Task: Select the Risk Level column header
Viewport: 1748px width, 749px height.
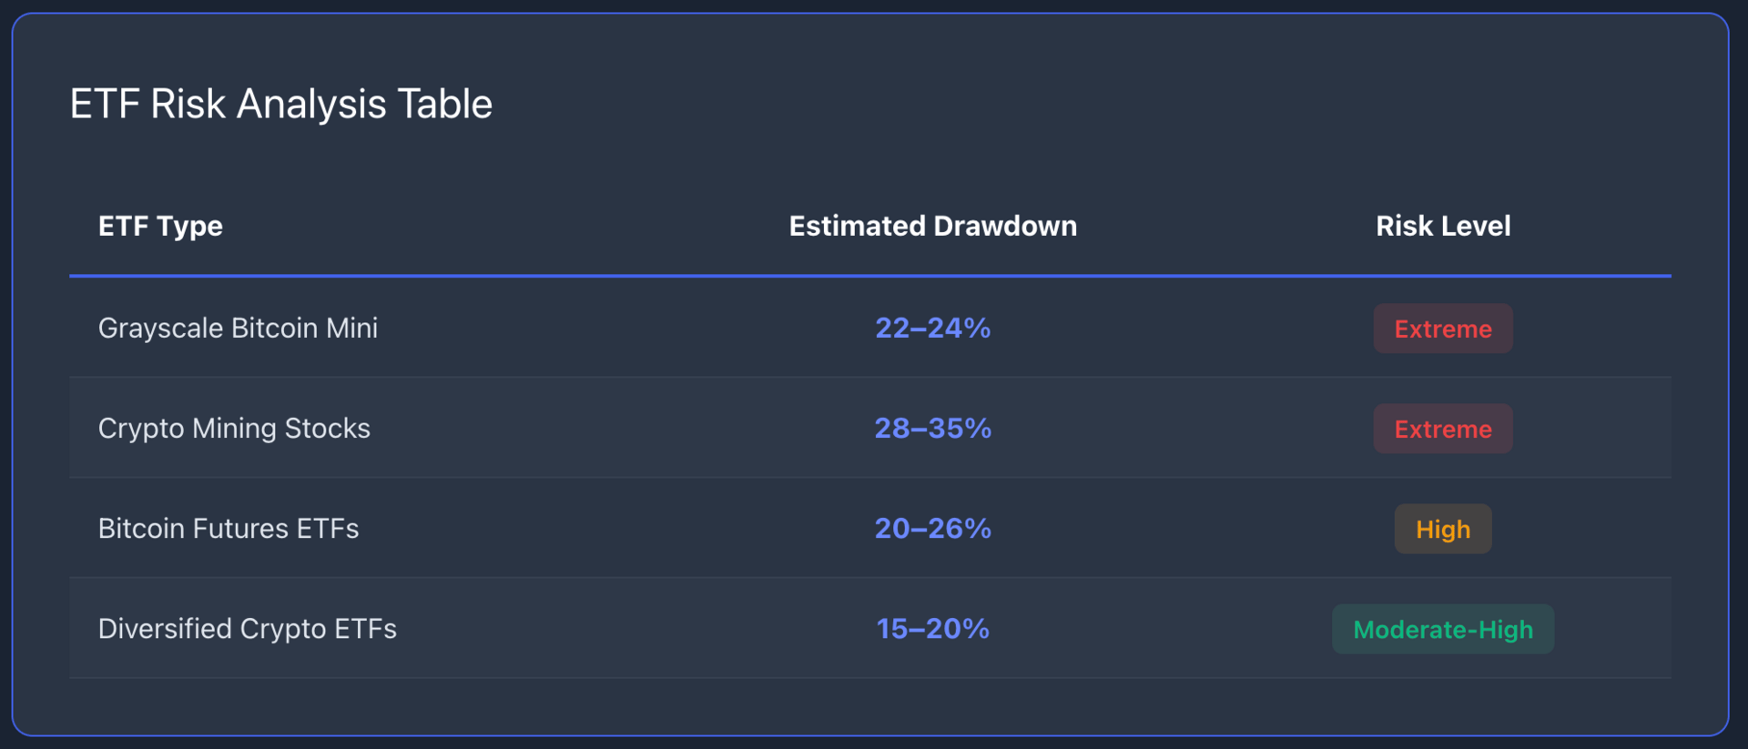Action: click(1443, 226)
